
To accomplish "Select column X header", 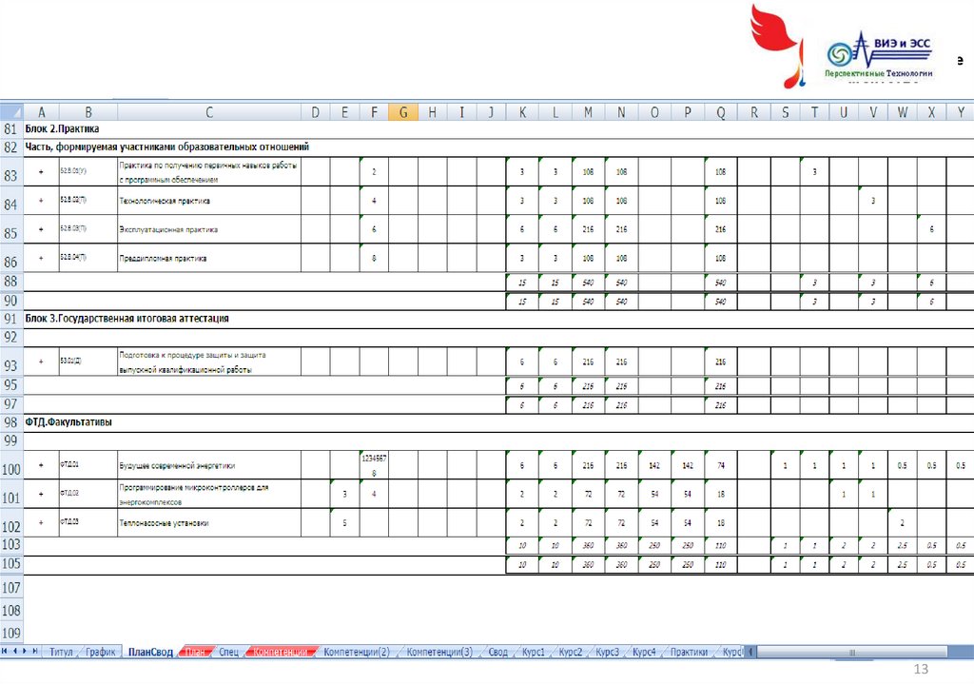I will 931,112.
